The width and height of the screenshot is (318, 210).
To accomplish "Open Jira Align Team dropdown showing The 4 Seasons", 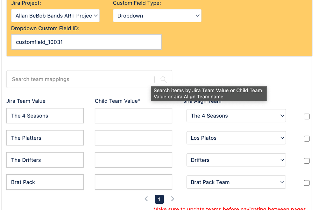I will (236, 116).
